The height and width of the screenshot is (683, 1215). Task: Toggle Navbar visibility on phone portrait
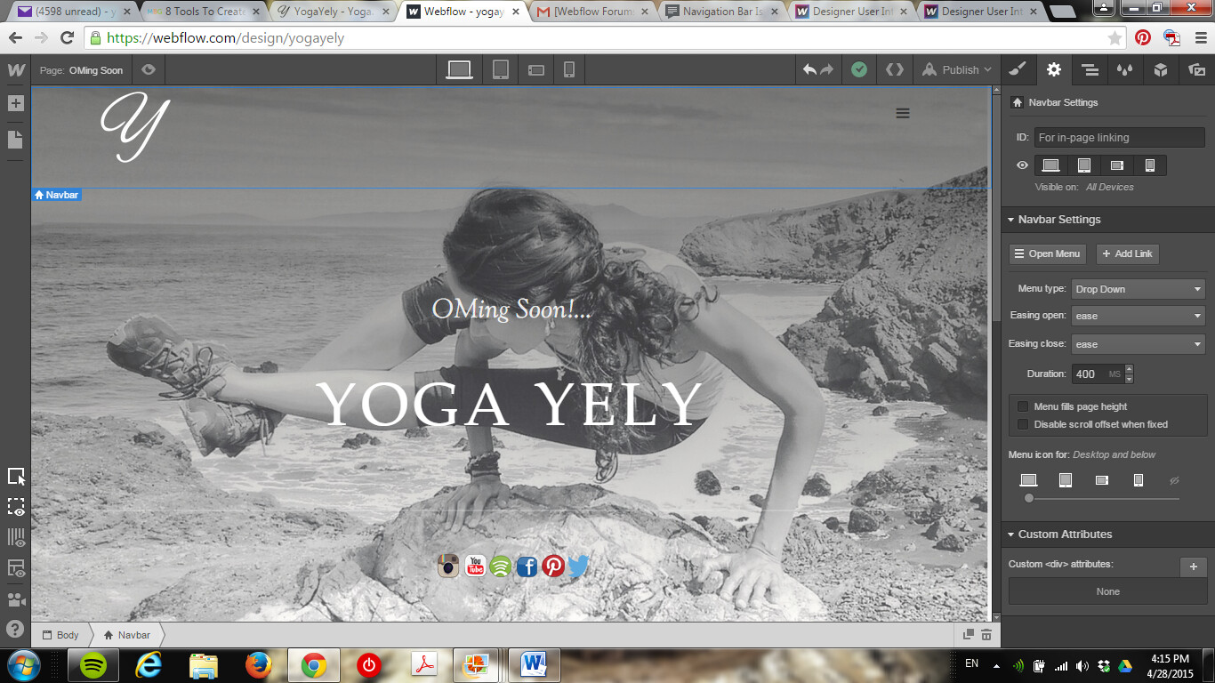pyautogui.click(x=1150, y=165)
